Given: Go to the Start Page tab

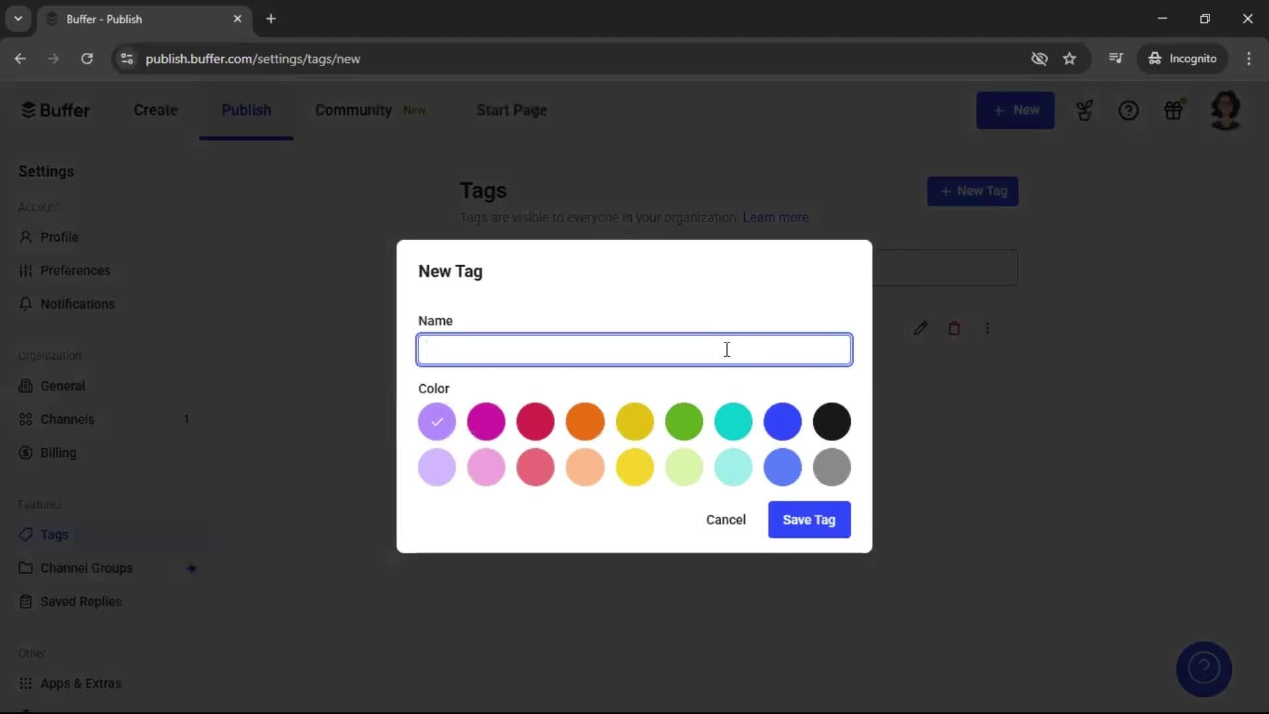Looking at the screenshot, I should coord(512,110).
